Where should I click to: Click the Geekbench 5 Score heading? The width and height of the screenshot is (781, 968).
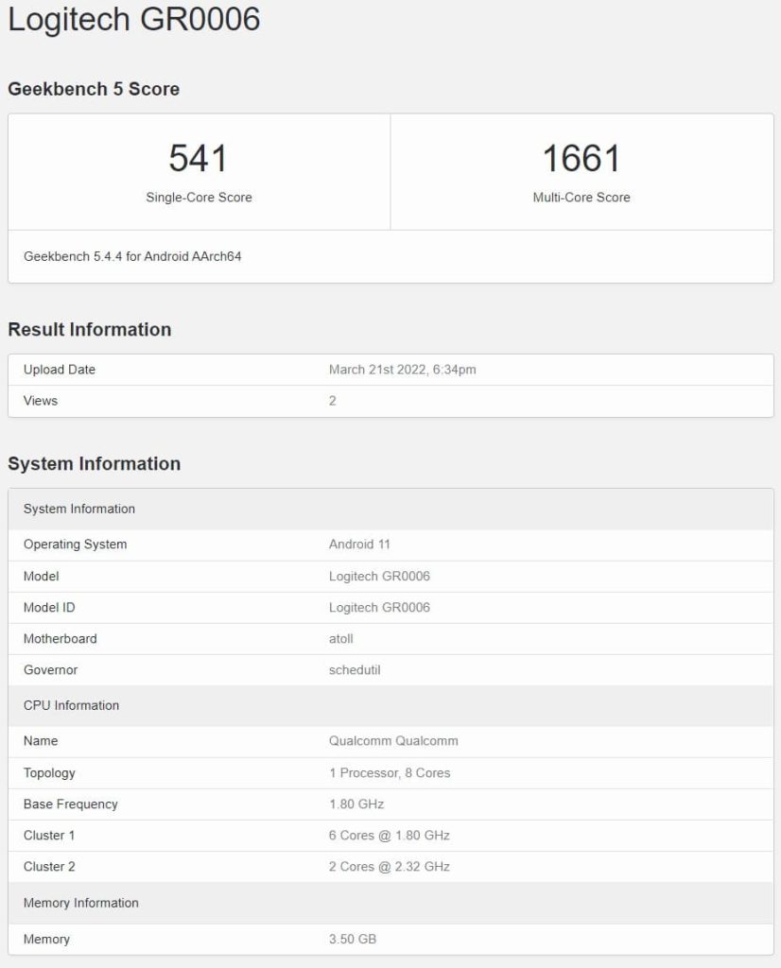(94, 89)
